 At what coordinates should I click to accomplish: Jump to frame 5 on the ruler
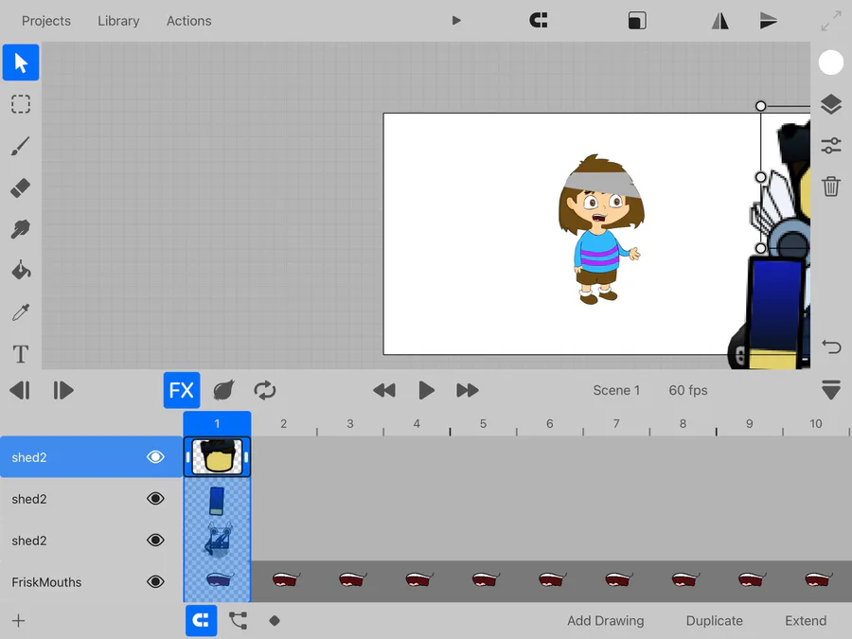point(483,423)
